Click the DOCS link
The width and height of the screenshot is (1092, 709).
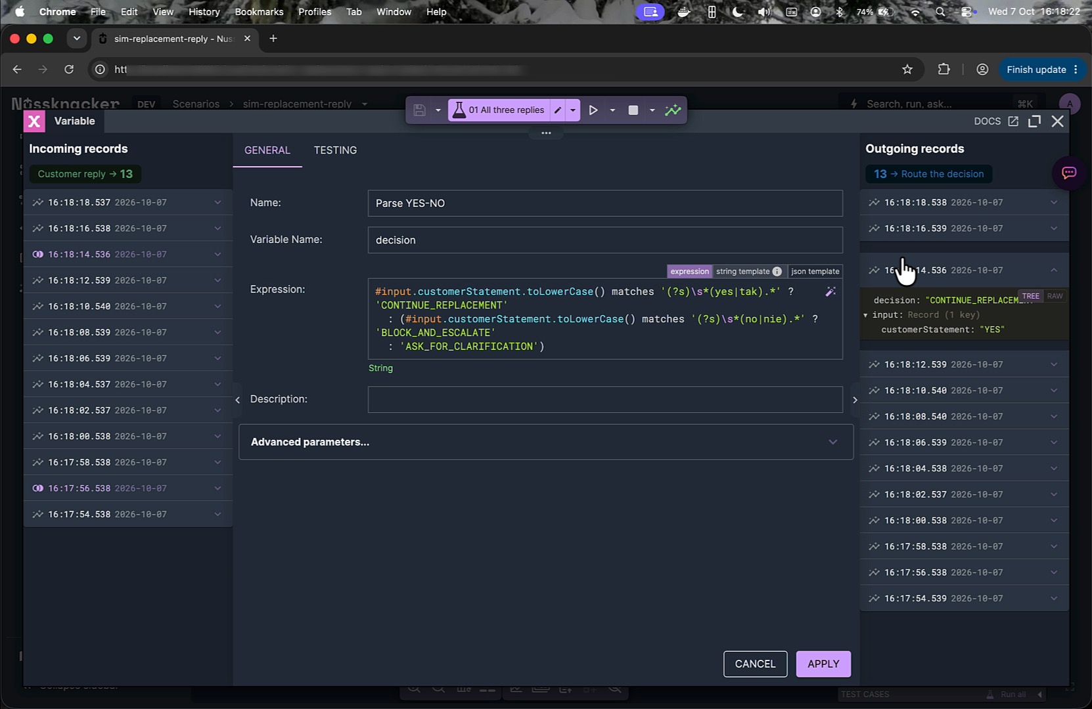[987, 121]
